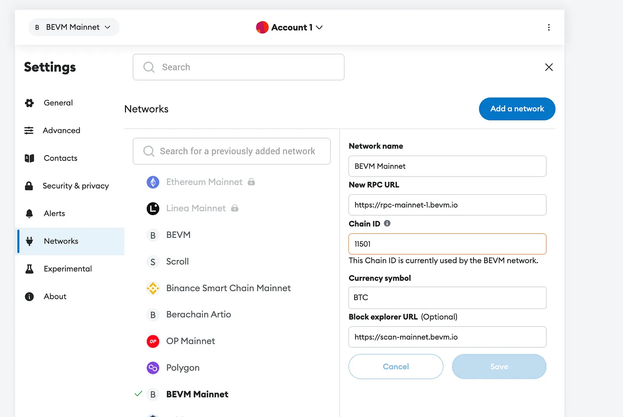Click the settings search magnifier icon
The height and width of the screenshot is (417, 623).
(x=149, y=67)
